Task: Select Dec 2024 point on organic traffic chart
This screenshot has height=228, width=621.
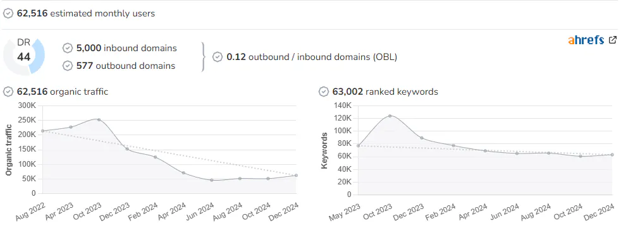Action: point(296,176)
